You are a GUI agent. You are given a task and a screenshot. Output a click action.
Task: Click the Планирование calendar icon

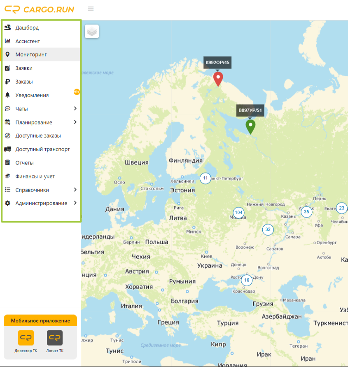click(x=7, y=122)
